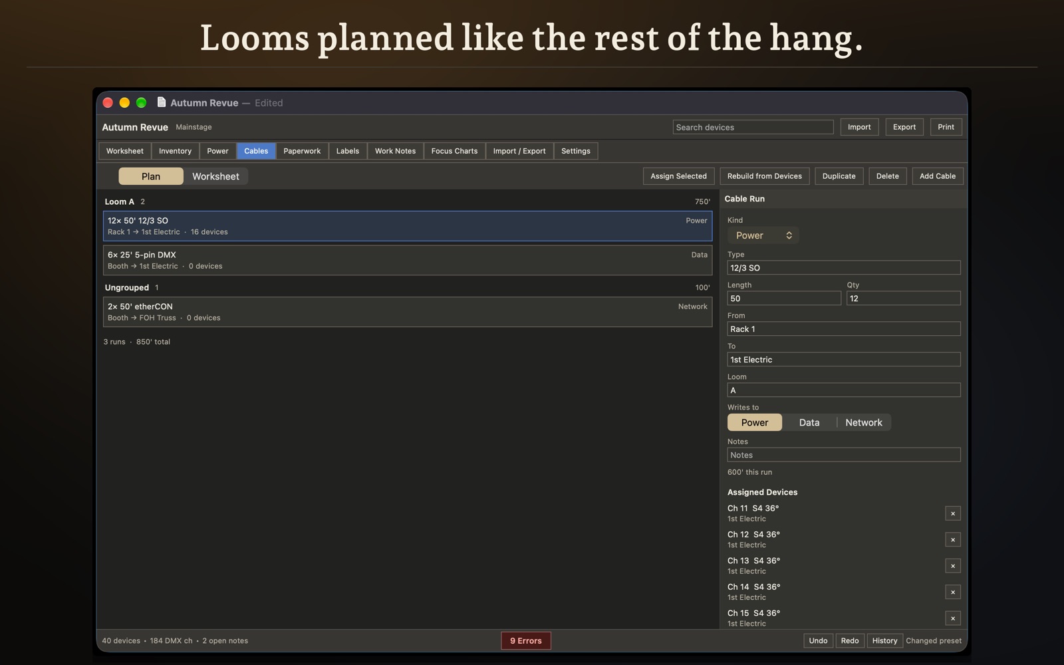
Task: Remove Ch 11 S4 36° assigned device
Action: pyautogui.click(x=952, y=513)
